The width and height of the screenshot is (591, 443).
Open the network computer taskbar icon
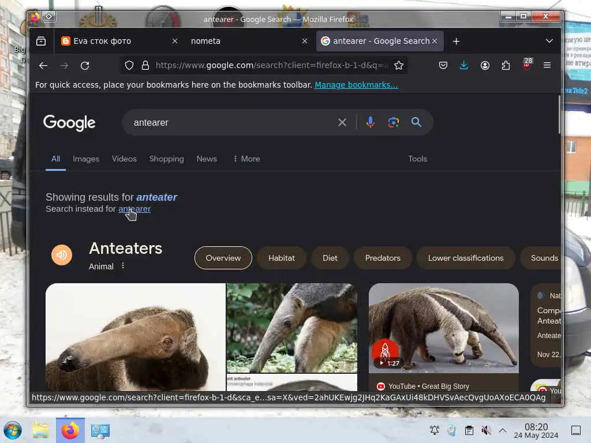(100, 430)
